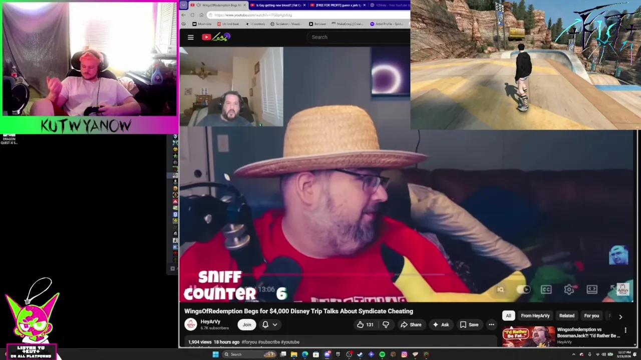Screen dimensions: 641x360
Task: Close the '[FREE FOR PROFIT]' tab
Action: point(364,5)
